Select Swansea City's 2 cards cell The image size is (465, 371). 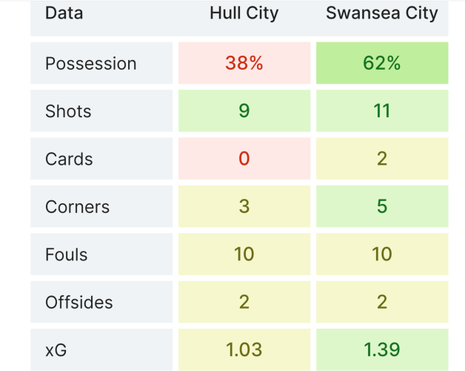(382, 159)
